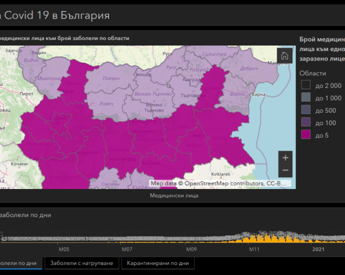Screen dimensions: 345x275
Task: Zoom out on the map
Action: click(285, 170)
